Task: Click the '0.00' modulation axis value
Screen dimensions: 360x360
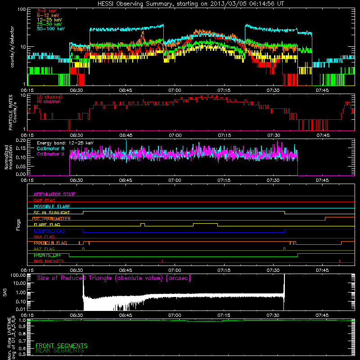Action: (x=21, y=174)
